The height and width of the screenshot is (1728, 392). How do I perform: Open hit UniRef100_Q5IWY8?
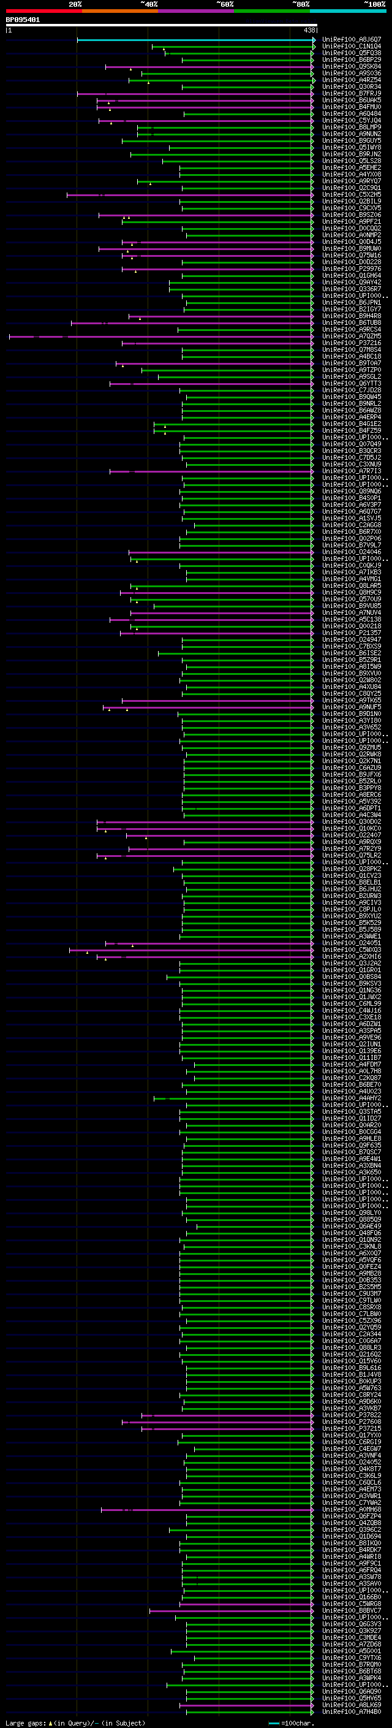click(x=352, y=148)
